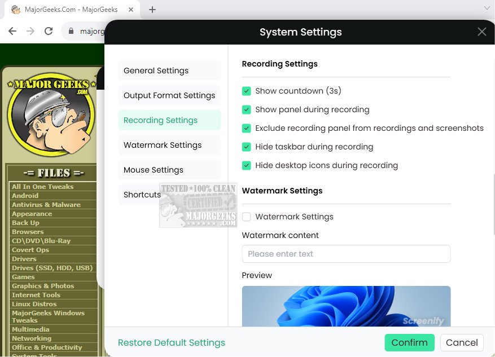This screenshot has width=495, height=357.
Task: Close the System Settings dialog
Action: [482, 32]
